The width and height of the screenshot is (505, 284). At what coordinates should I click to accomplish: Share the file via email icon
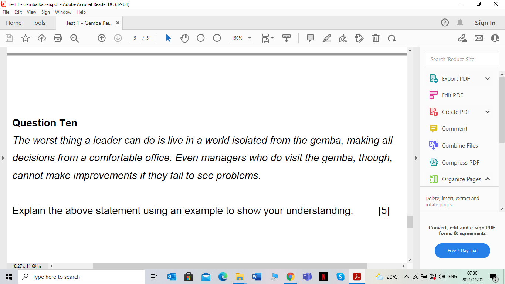(x=478, y=38)
